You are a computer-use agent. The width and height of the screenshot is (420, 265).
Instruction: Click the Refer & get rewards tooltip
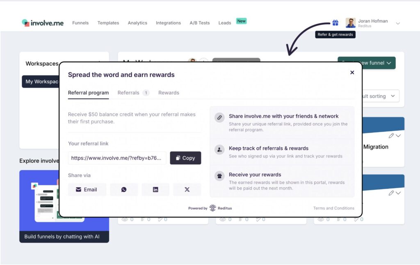[335, 34]
